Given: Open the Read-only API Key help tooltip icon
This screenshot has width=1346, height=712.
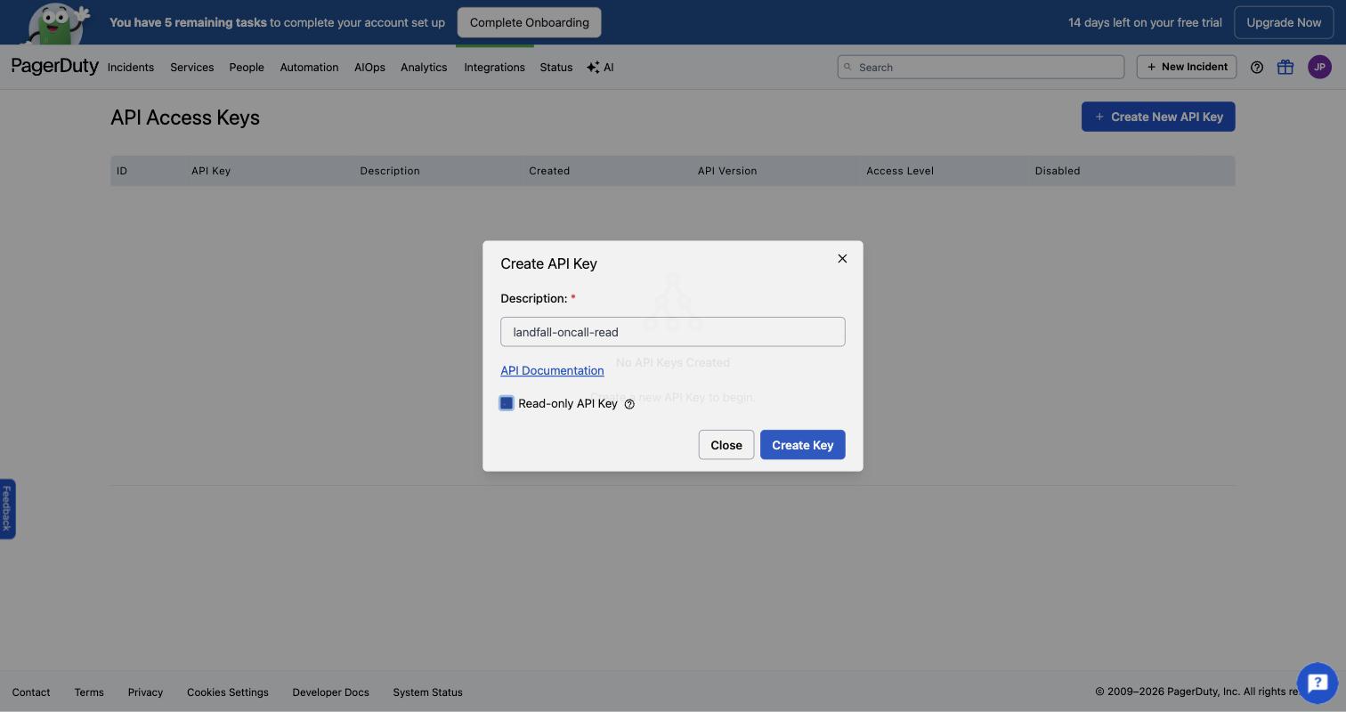Looking at the screenshot, I should coord(629,404).
